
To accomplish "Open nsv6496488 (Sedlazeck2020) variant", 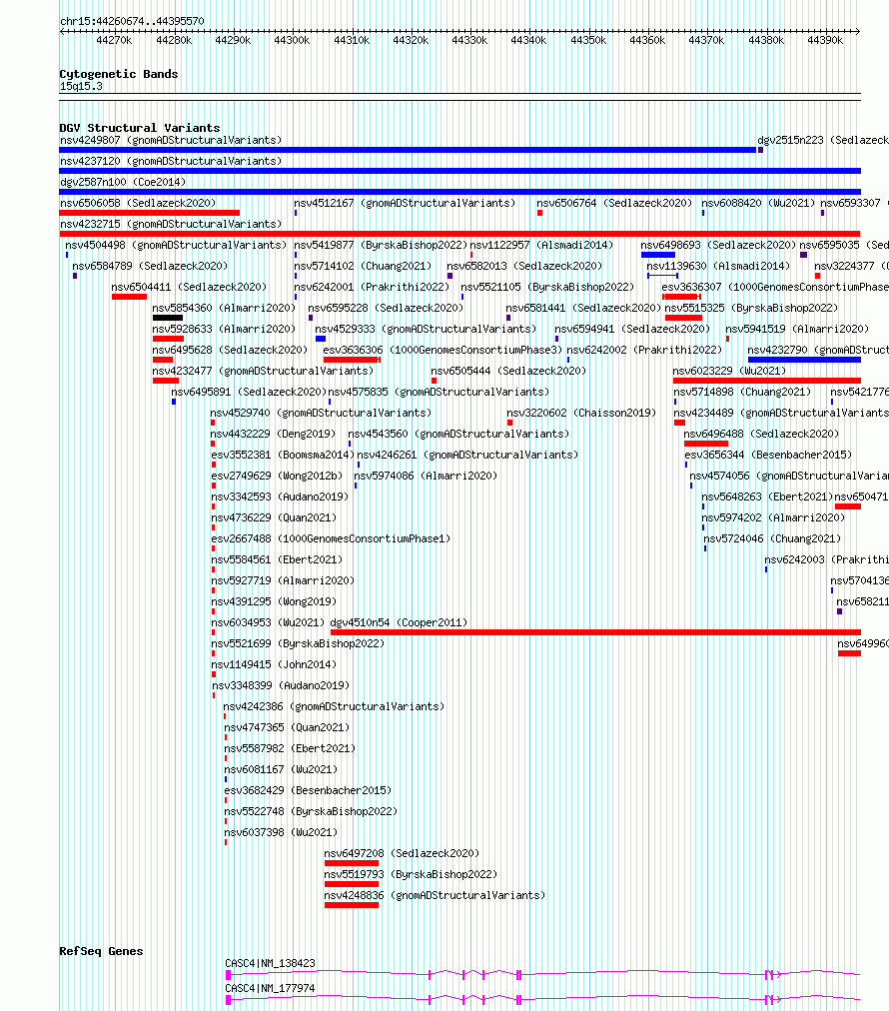I will [761, 434].
